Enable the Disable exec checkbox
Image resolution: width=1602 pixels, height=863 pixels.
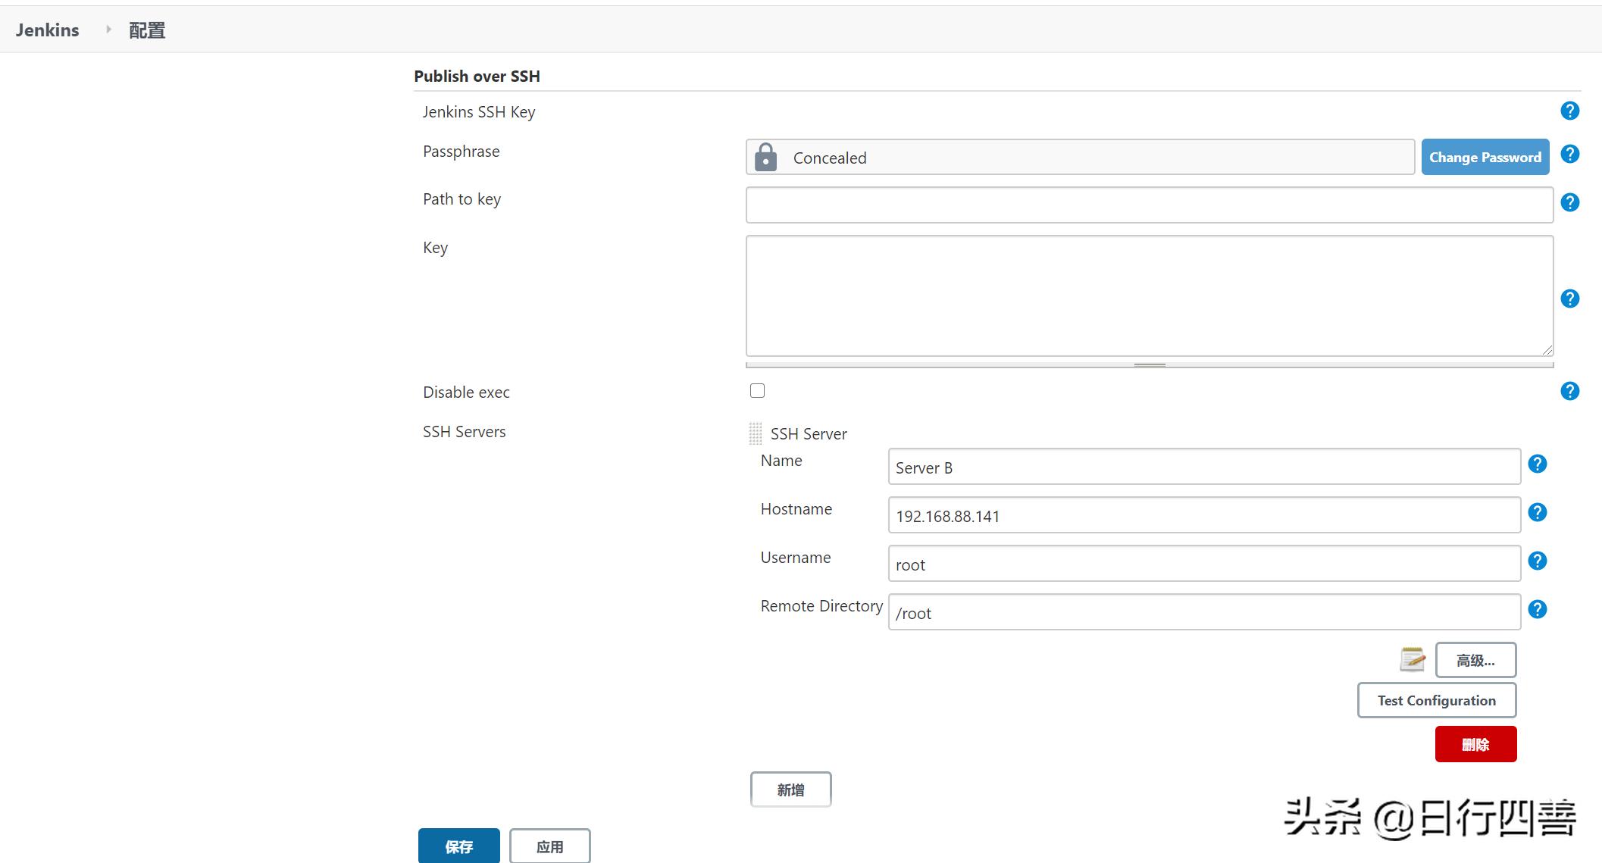pyautogui.click(x=757, y=391)
